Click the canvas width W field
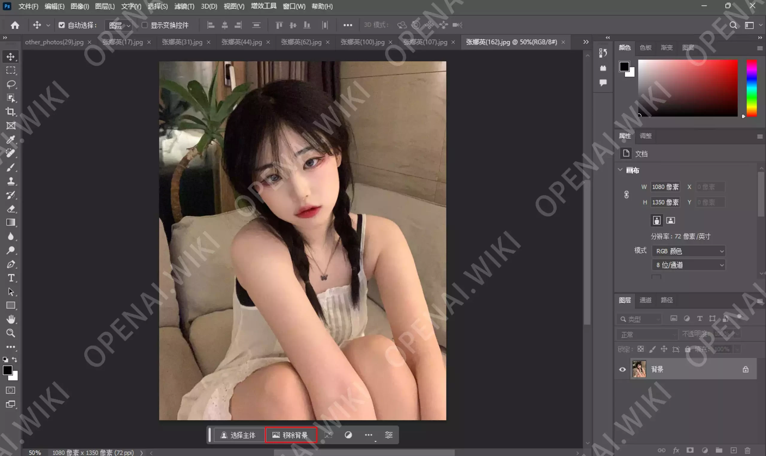 [x=665, y=187]
